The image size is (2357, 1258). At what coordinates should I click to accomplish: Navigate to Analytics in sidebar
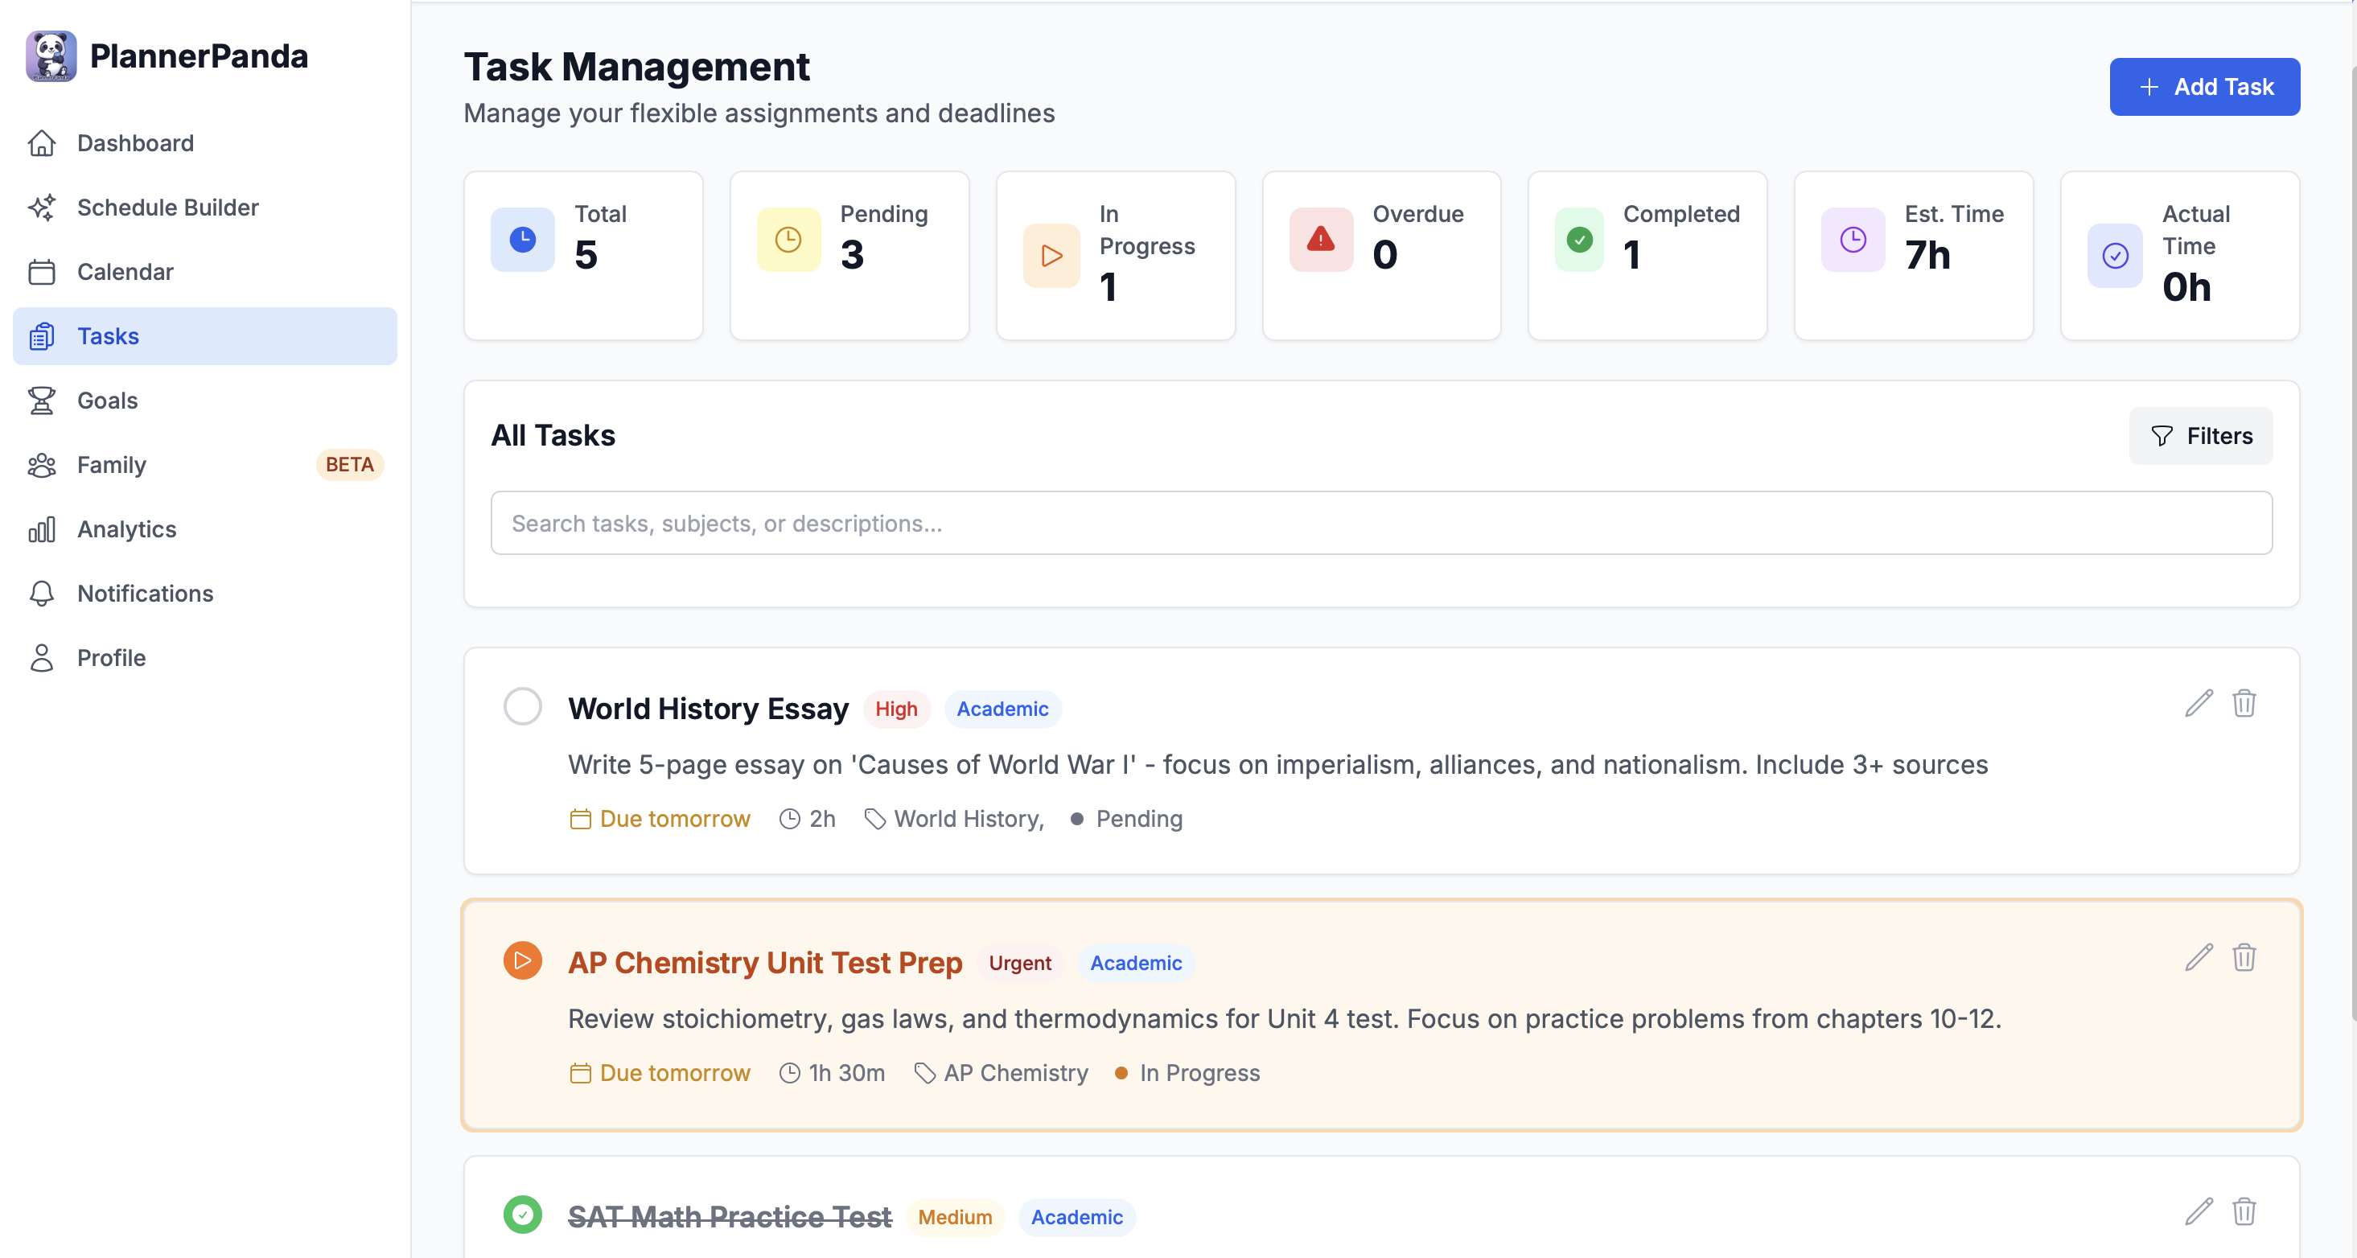126,528
